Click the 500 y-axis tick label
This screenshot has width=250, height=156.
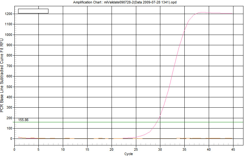coord(9,87)
